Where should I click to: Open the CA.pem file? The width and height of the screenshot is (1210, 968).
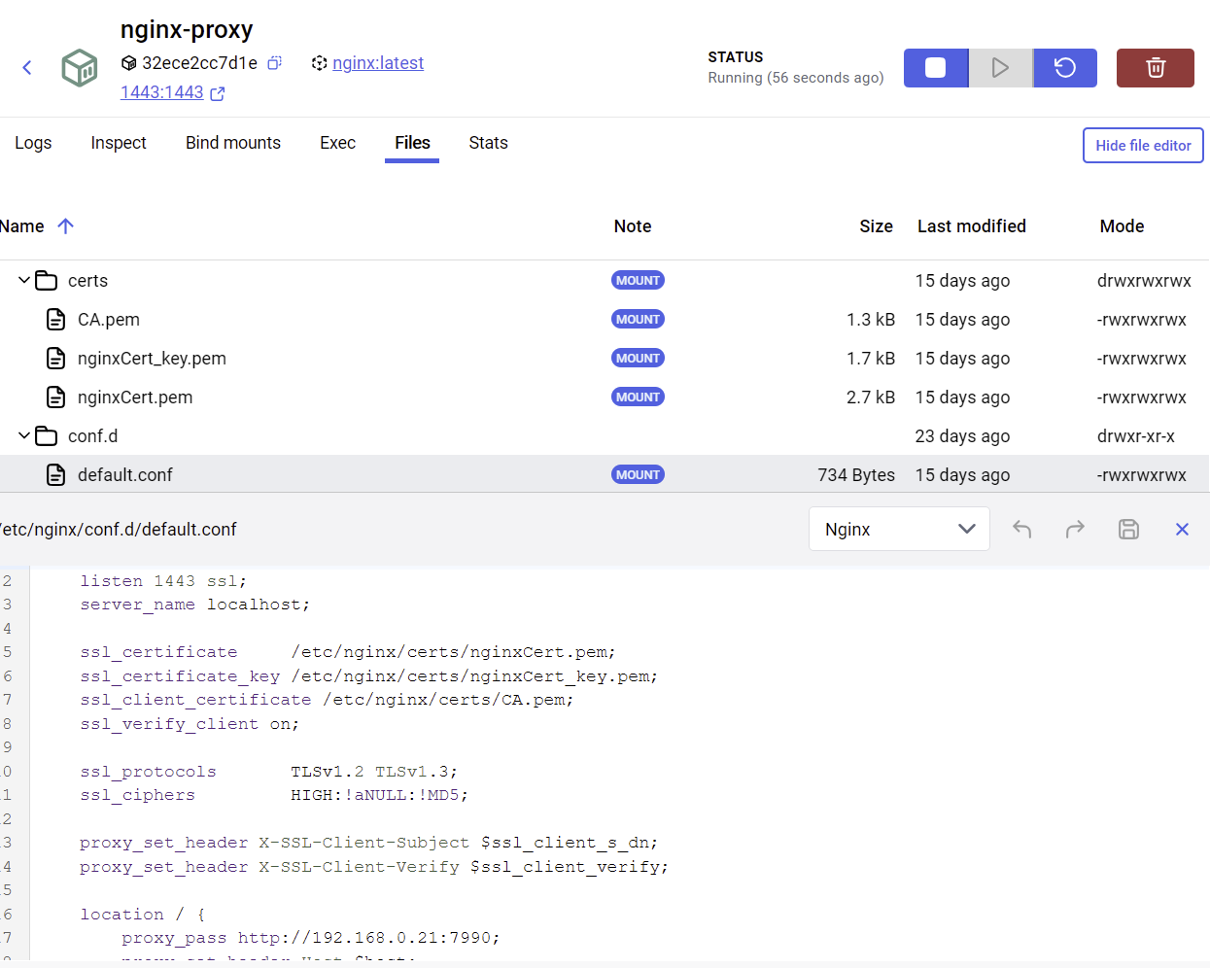[109, 320]
